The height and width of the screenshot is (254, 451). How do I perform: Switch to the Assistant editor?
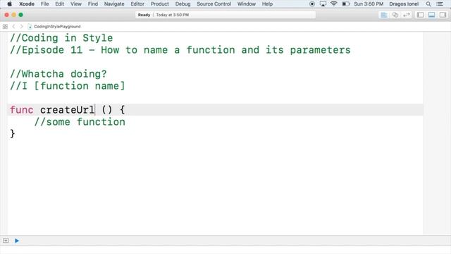(x=395, y=15)
